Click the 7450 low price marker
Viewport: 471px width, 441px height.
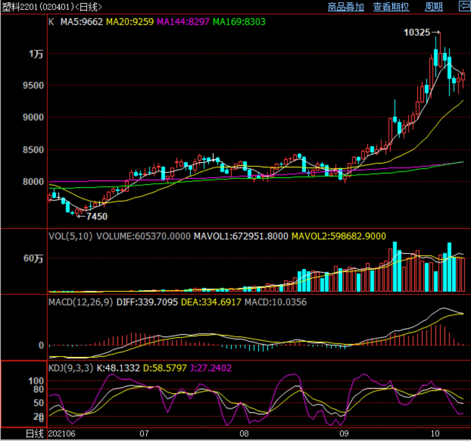click(97, 217)
